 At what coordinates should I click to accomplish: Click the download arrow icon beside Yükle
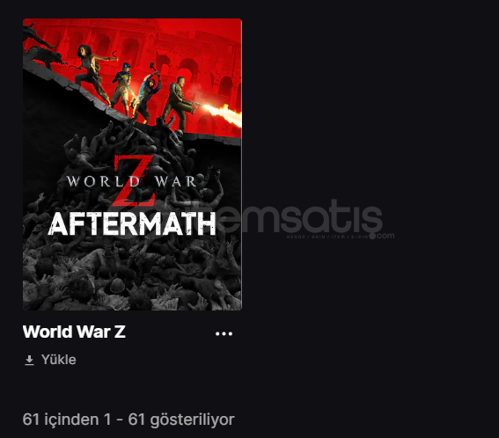pyautogui.click(x=29, y=360)
